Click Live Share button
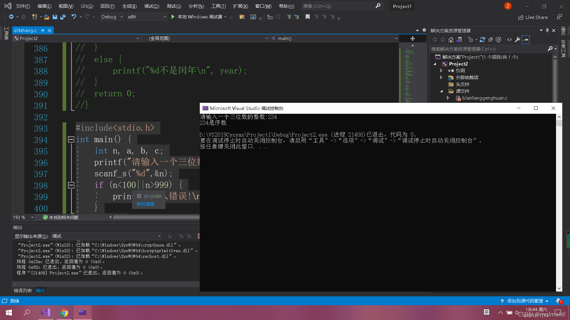This screenshot has height=320, width=570. [533, 17]
